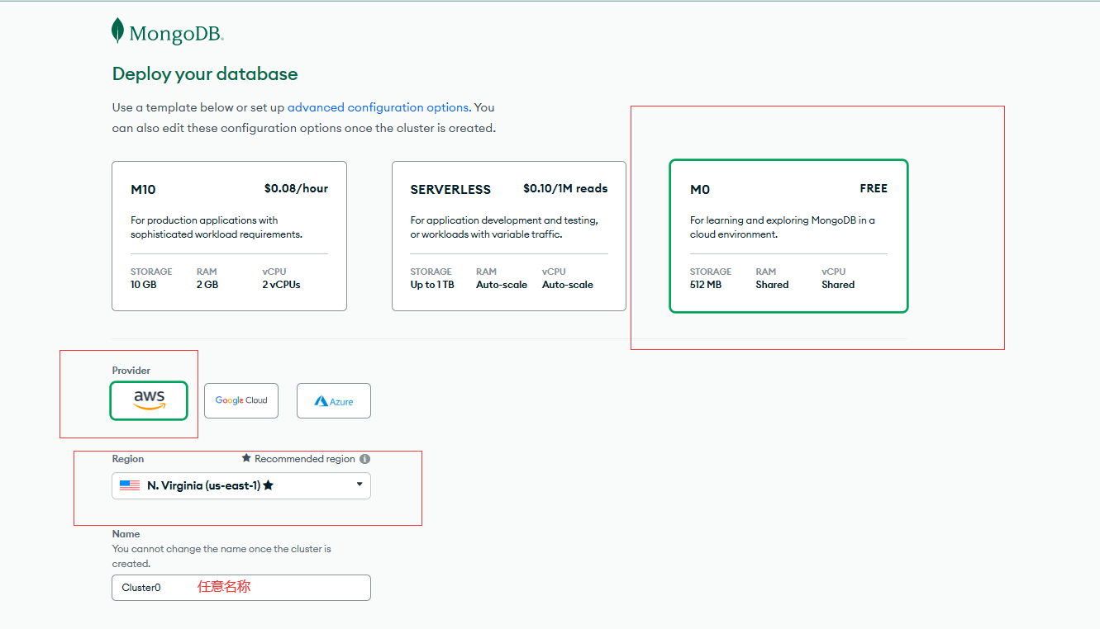
Task: Open the Region dropdown arrow
Action: pos(360,485)
